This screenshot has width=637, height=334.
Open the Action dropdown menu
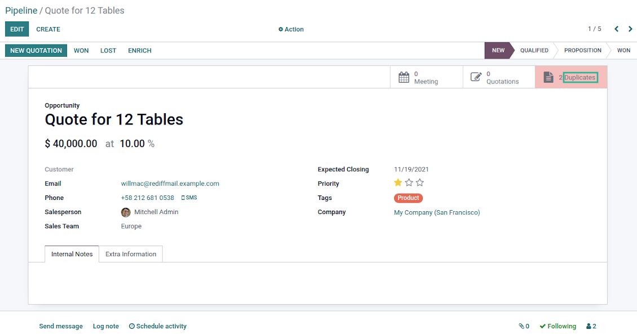[291, 29]
